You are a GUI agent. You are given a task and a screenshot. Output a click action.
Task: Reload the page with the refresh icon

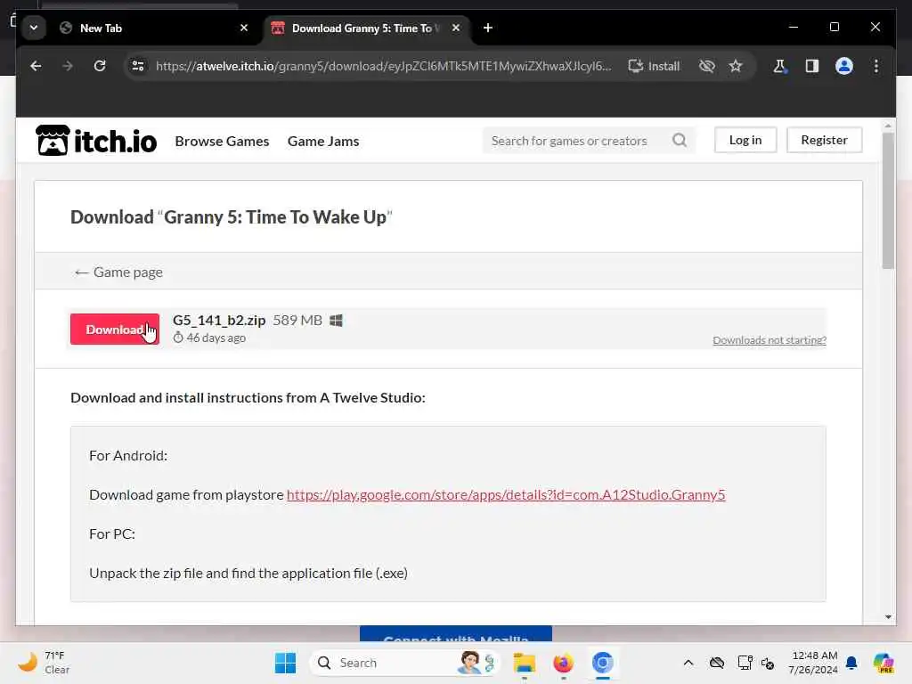click(x=100, y=66)
